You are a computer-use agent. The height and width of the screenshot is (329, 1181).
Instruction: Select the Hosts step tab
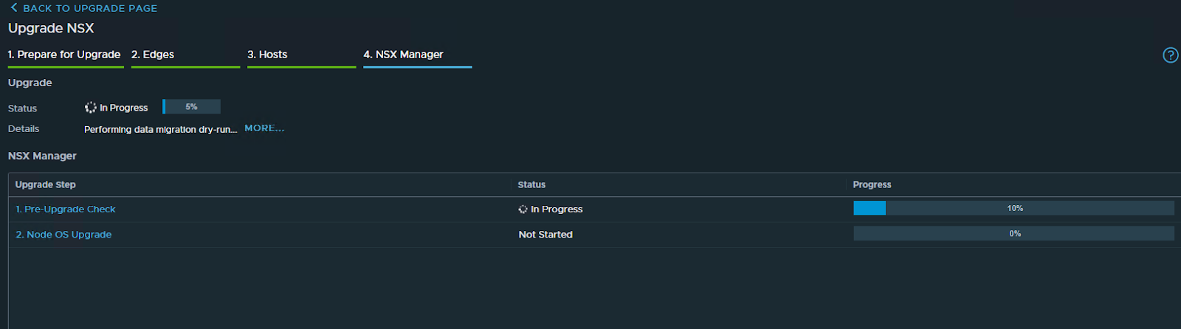tap(267, 55)
